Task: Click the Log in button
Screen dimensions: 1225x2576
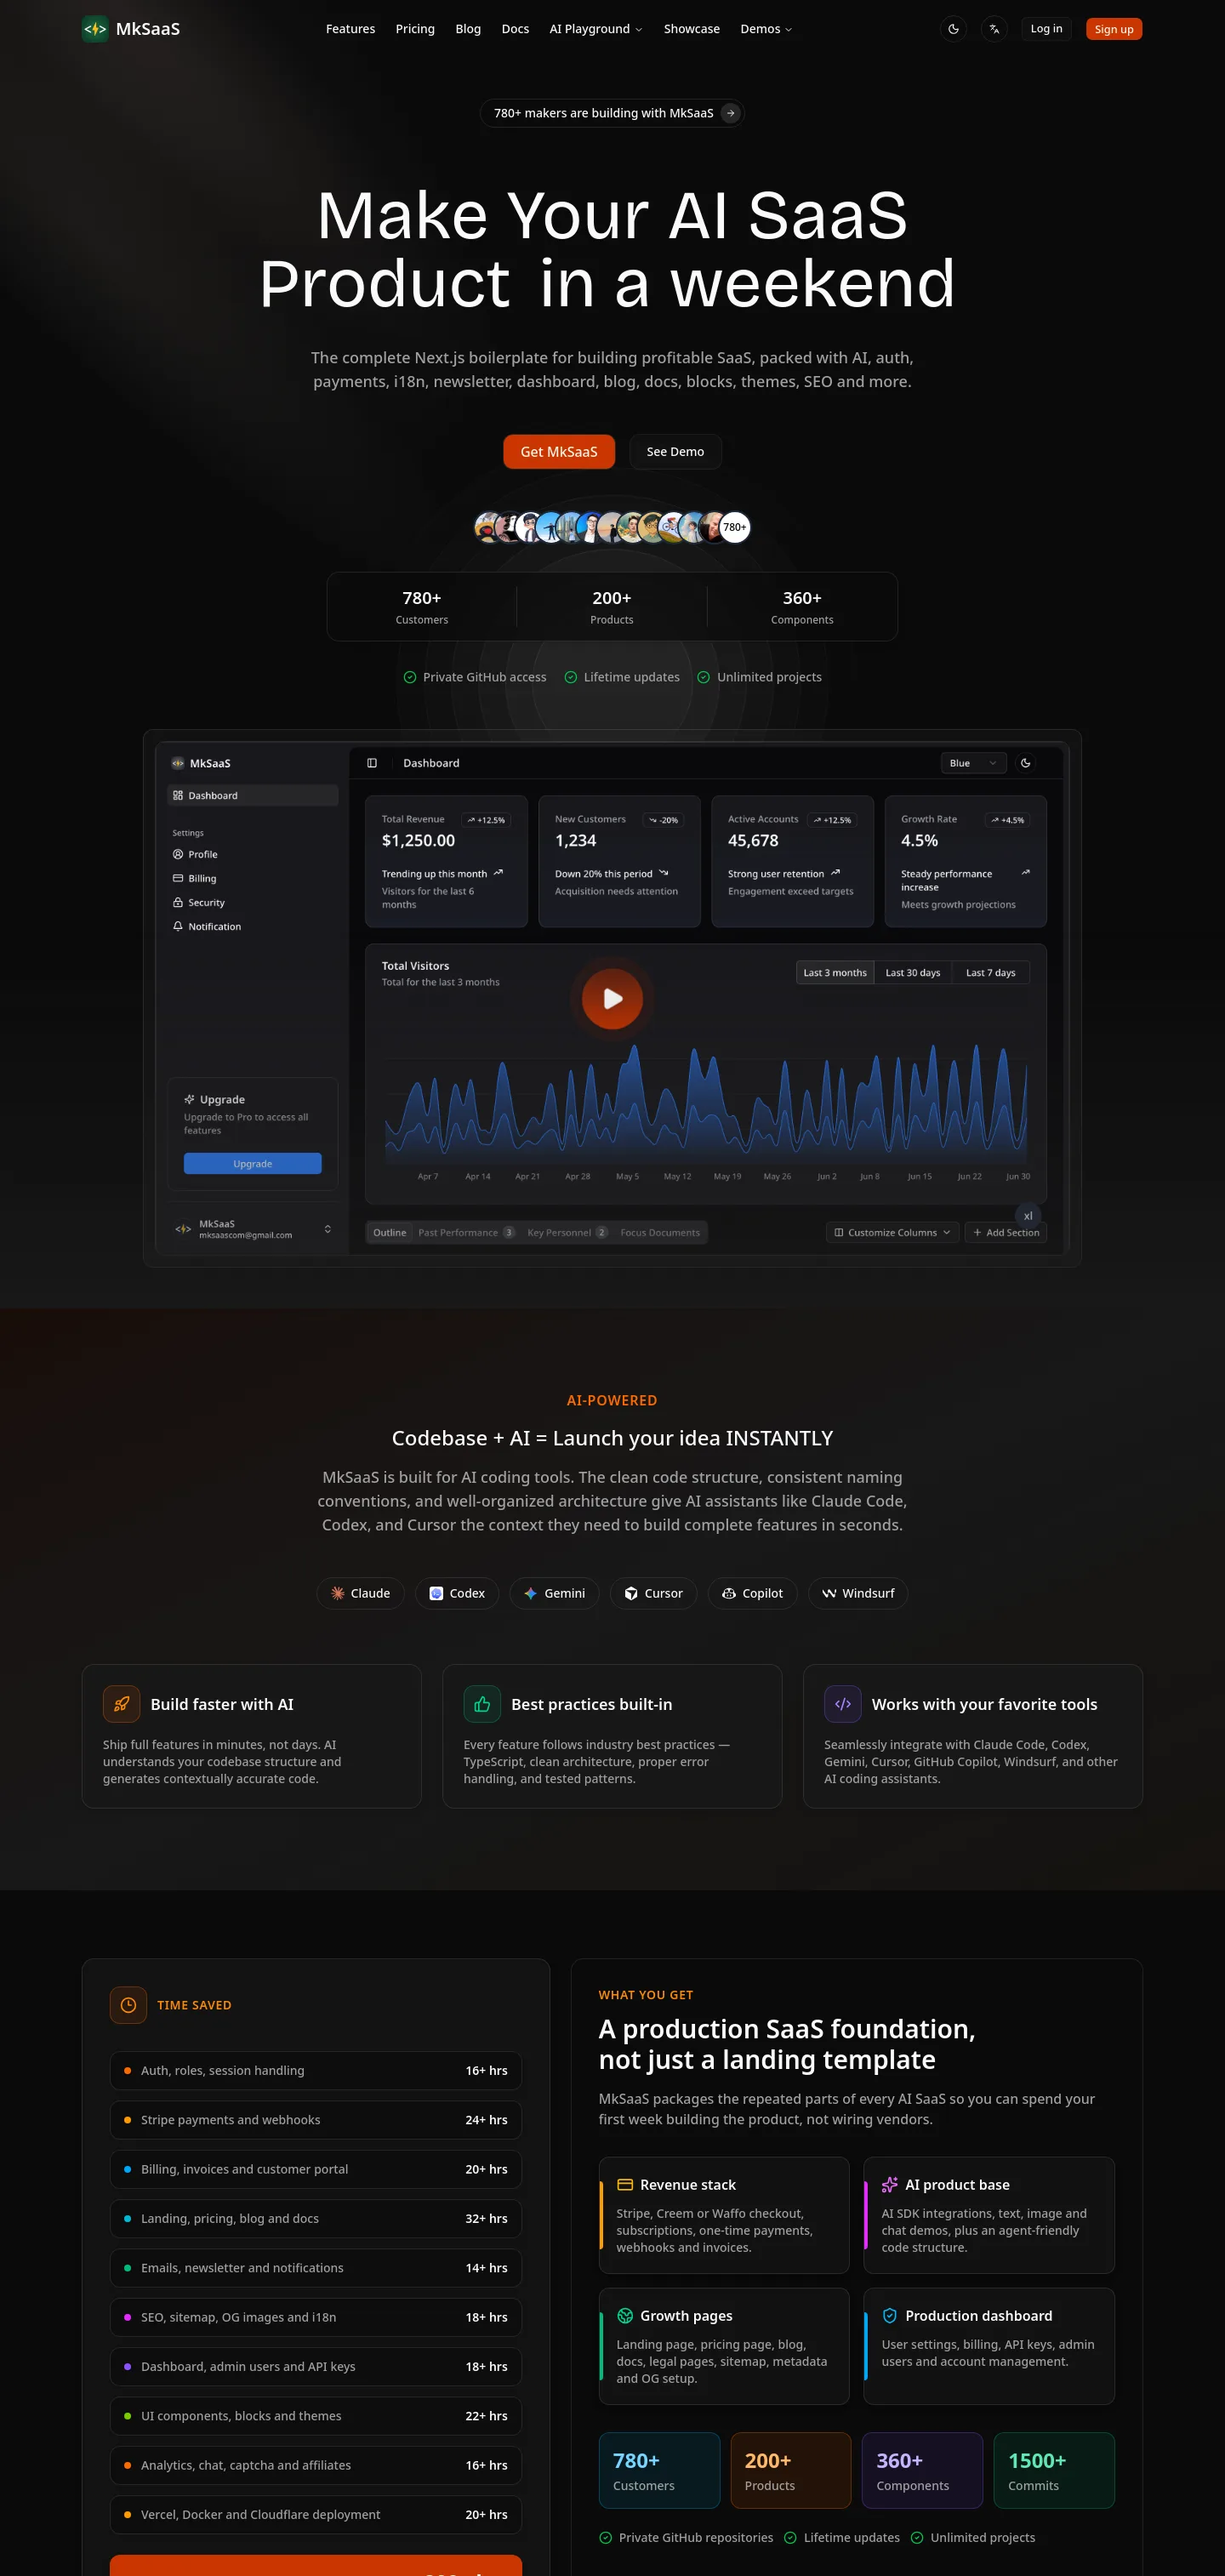Action: coord(1046,29)
